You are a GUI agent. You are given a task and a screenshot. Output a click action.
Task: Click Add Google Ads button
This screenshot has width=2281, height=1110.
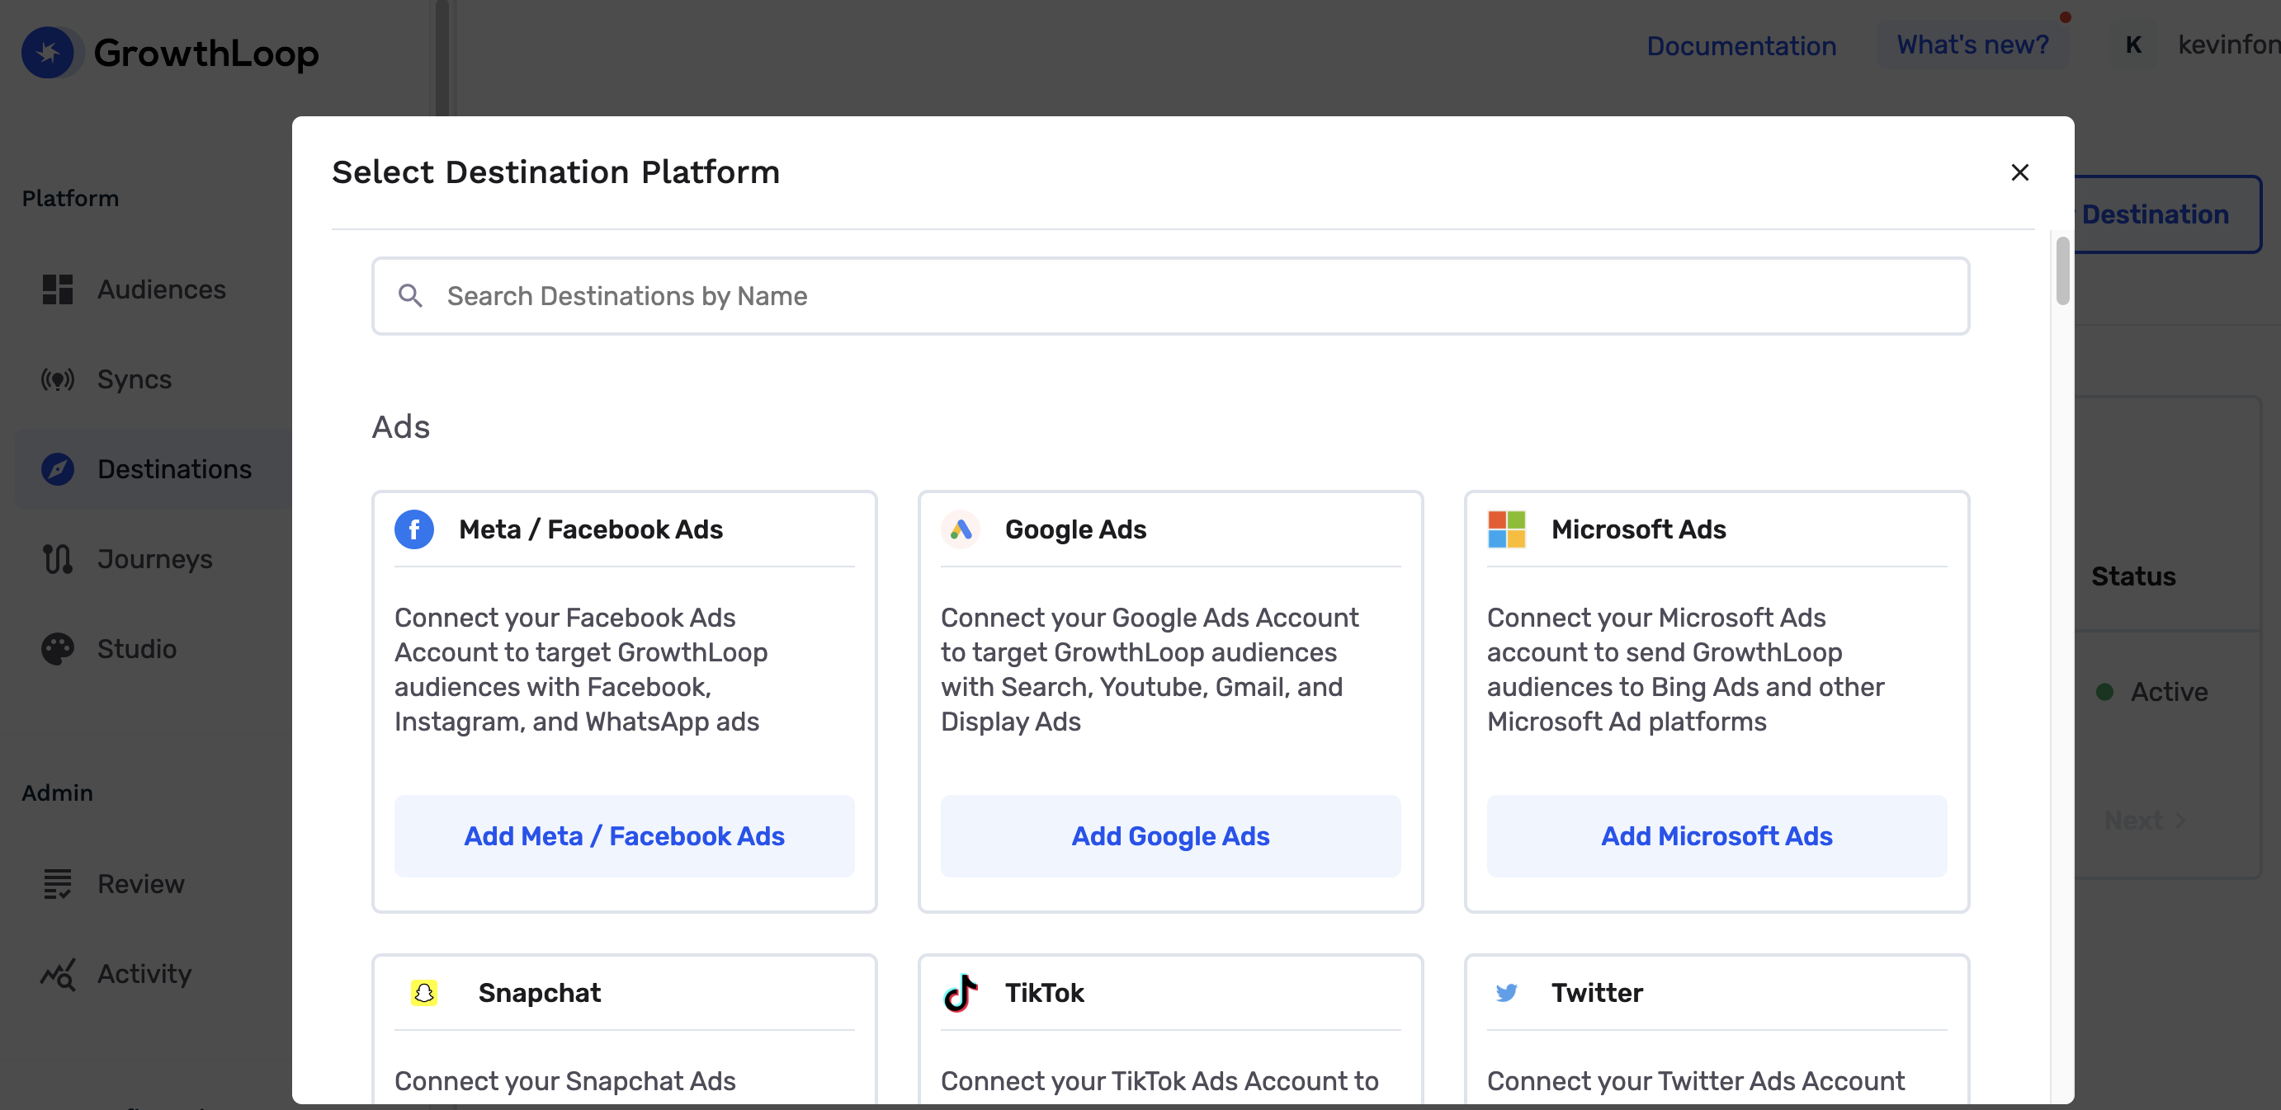tap(1169, 835)
